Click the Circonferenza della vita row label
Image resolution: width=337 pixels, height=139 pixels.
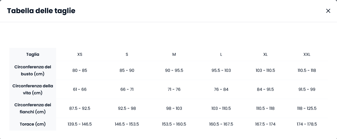pyautogui.click(x=33, y=89)
